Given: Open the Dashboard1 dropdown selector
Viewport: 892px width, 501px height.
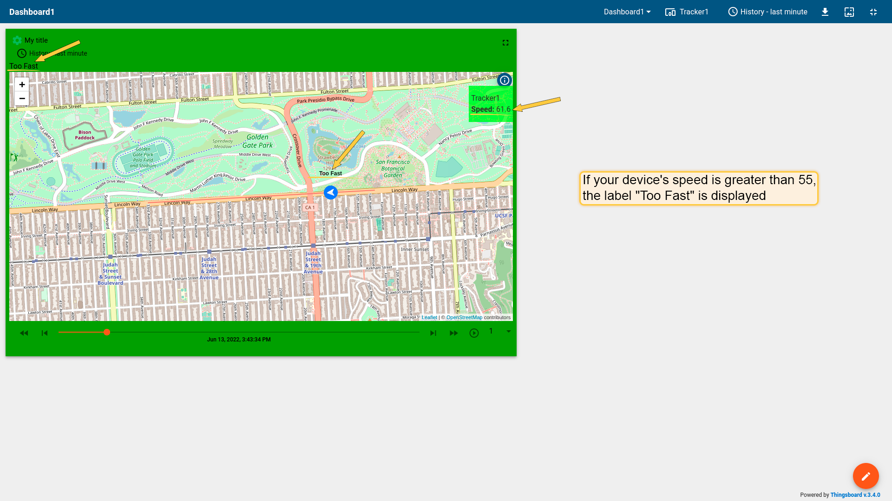Looking at the screenshot, I should [x=627, y=12].
